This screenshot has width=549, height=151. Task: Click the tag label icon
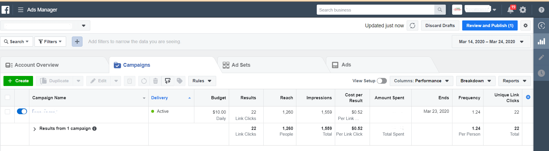click(x=180, y=81)
